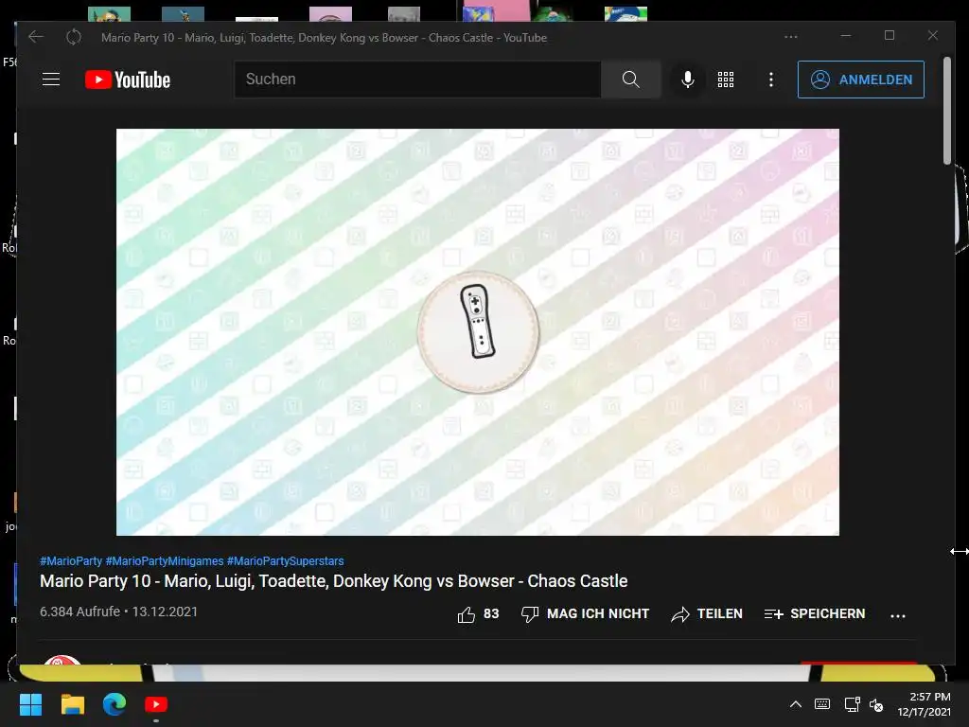Click the video player area

[478, 332]
